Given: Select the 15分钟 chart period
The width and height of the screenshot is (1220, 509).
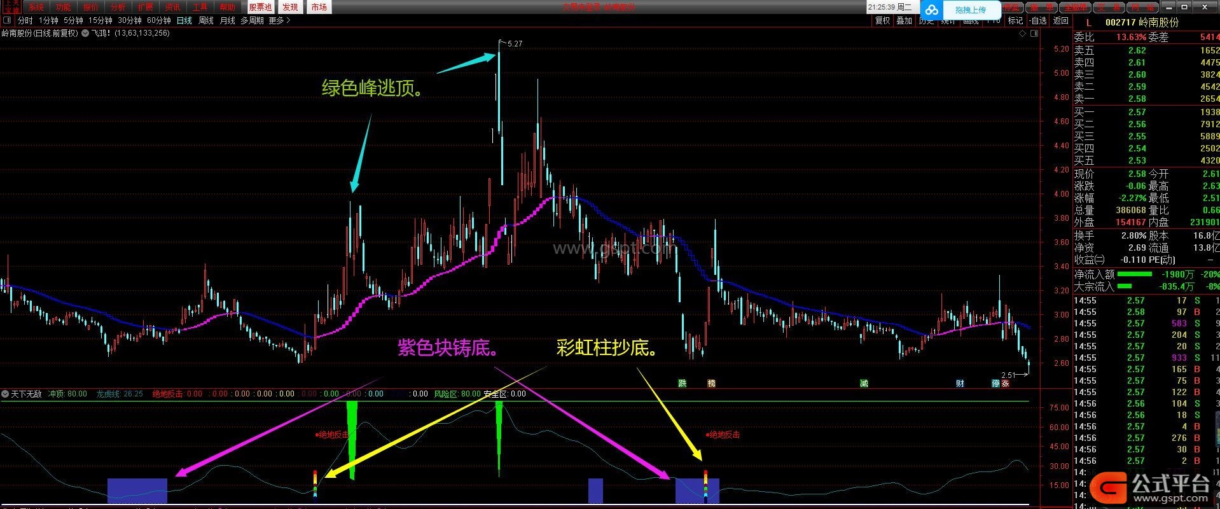Looking at the screenshot, I should pos(100,20).
